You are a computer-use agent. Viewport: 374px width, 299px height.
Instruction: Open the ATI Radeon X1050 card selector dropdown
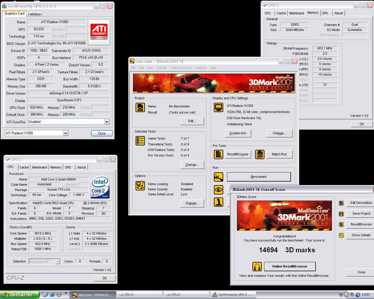click(65, 133)
